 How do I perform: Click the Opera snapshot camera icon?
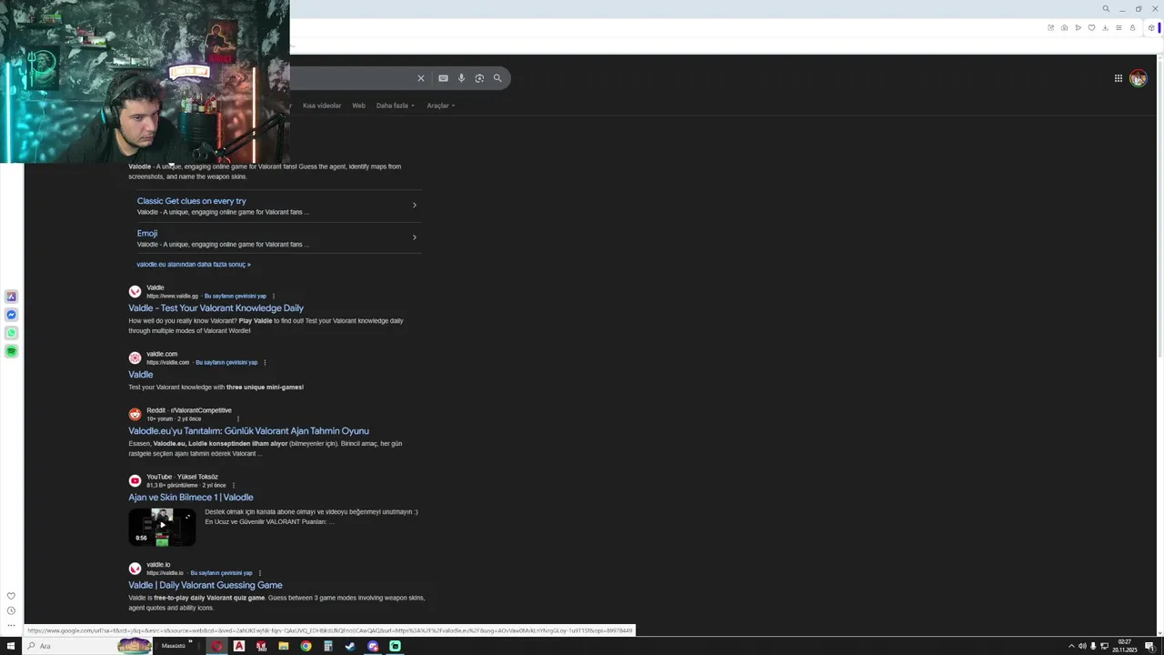pos(1064,28)
